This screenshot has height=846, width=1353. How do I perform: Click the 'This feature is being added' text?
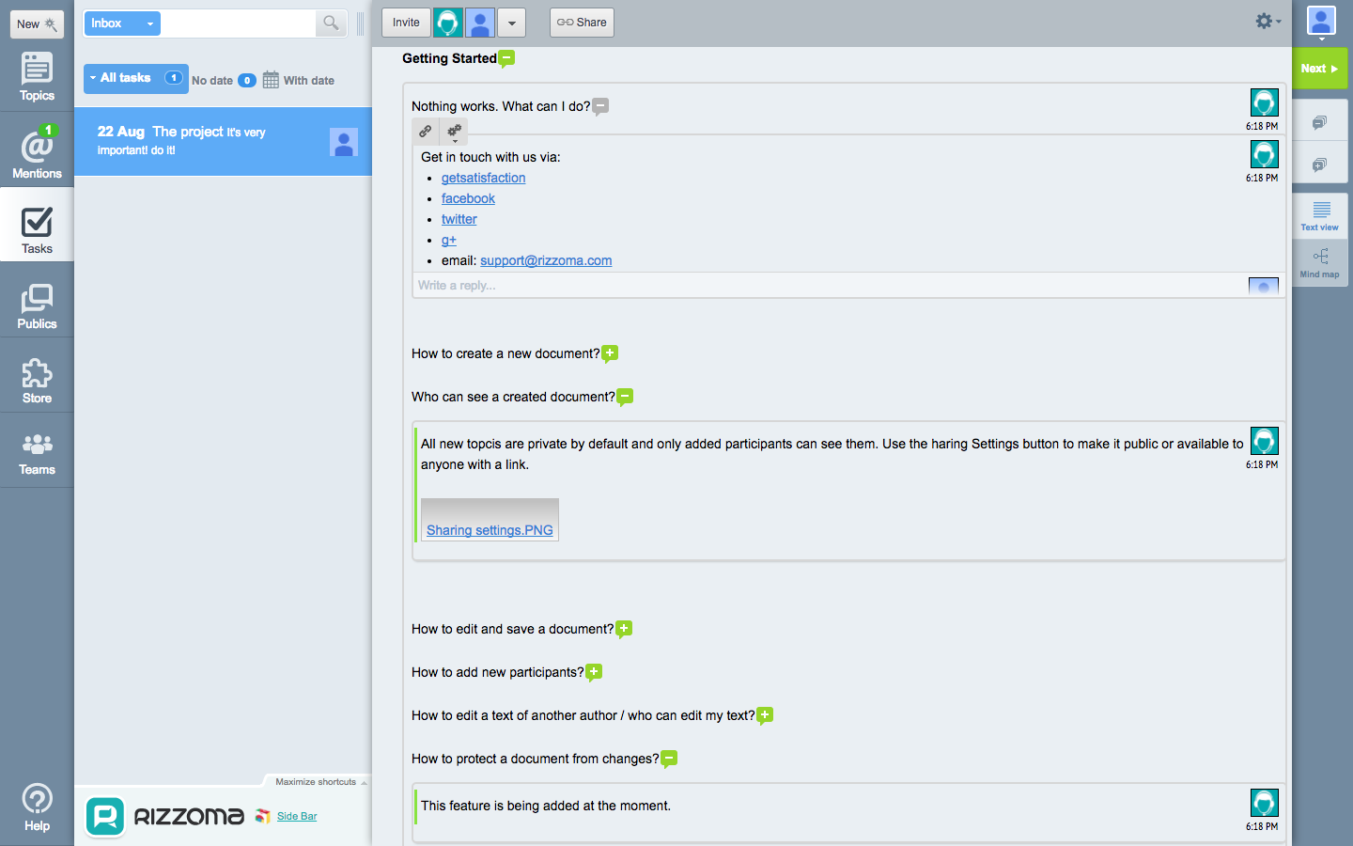pos(546,806)
